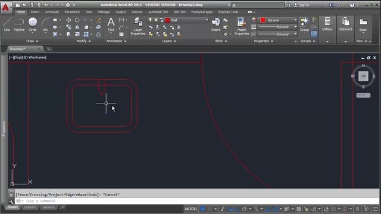Image resolution: width=381 pixels, height=214 pixels.
Task: Click the Move tool in Modify panel
Action: pyautogui.click(x=69, y=20)
